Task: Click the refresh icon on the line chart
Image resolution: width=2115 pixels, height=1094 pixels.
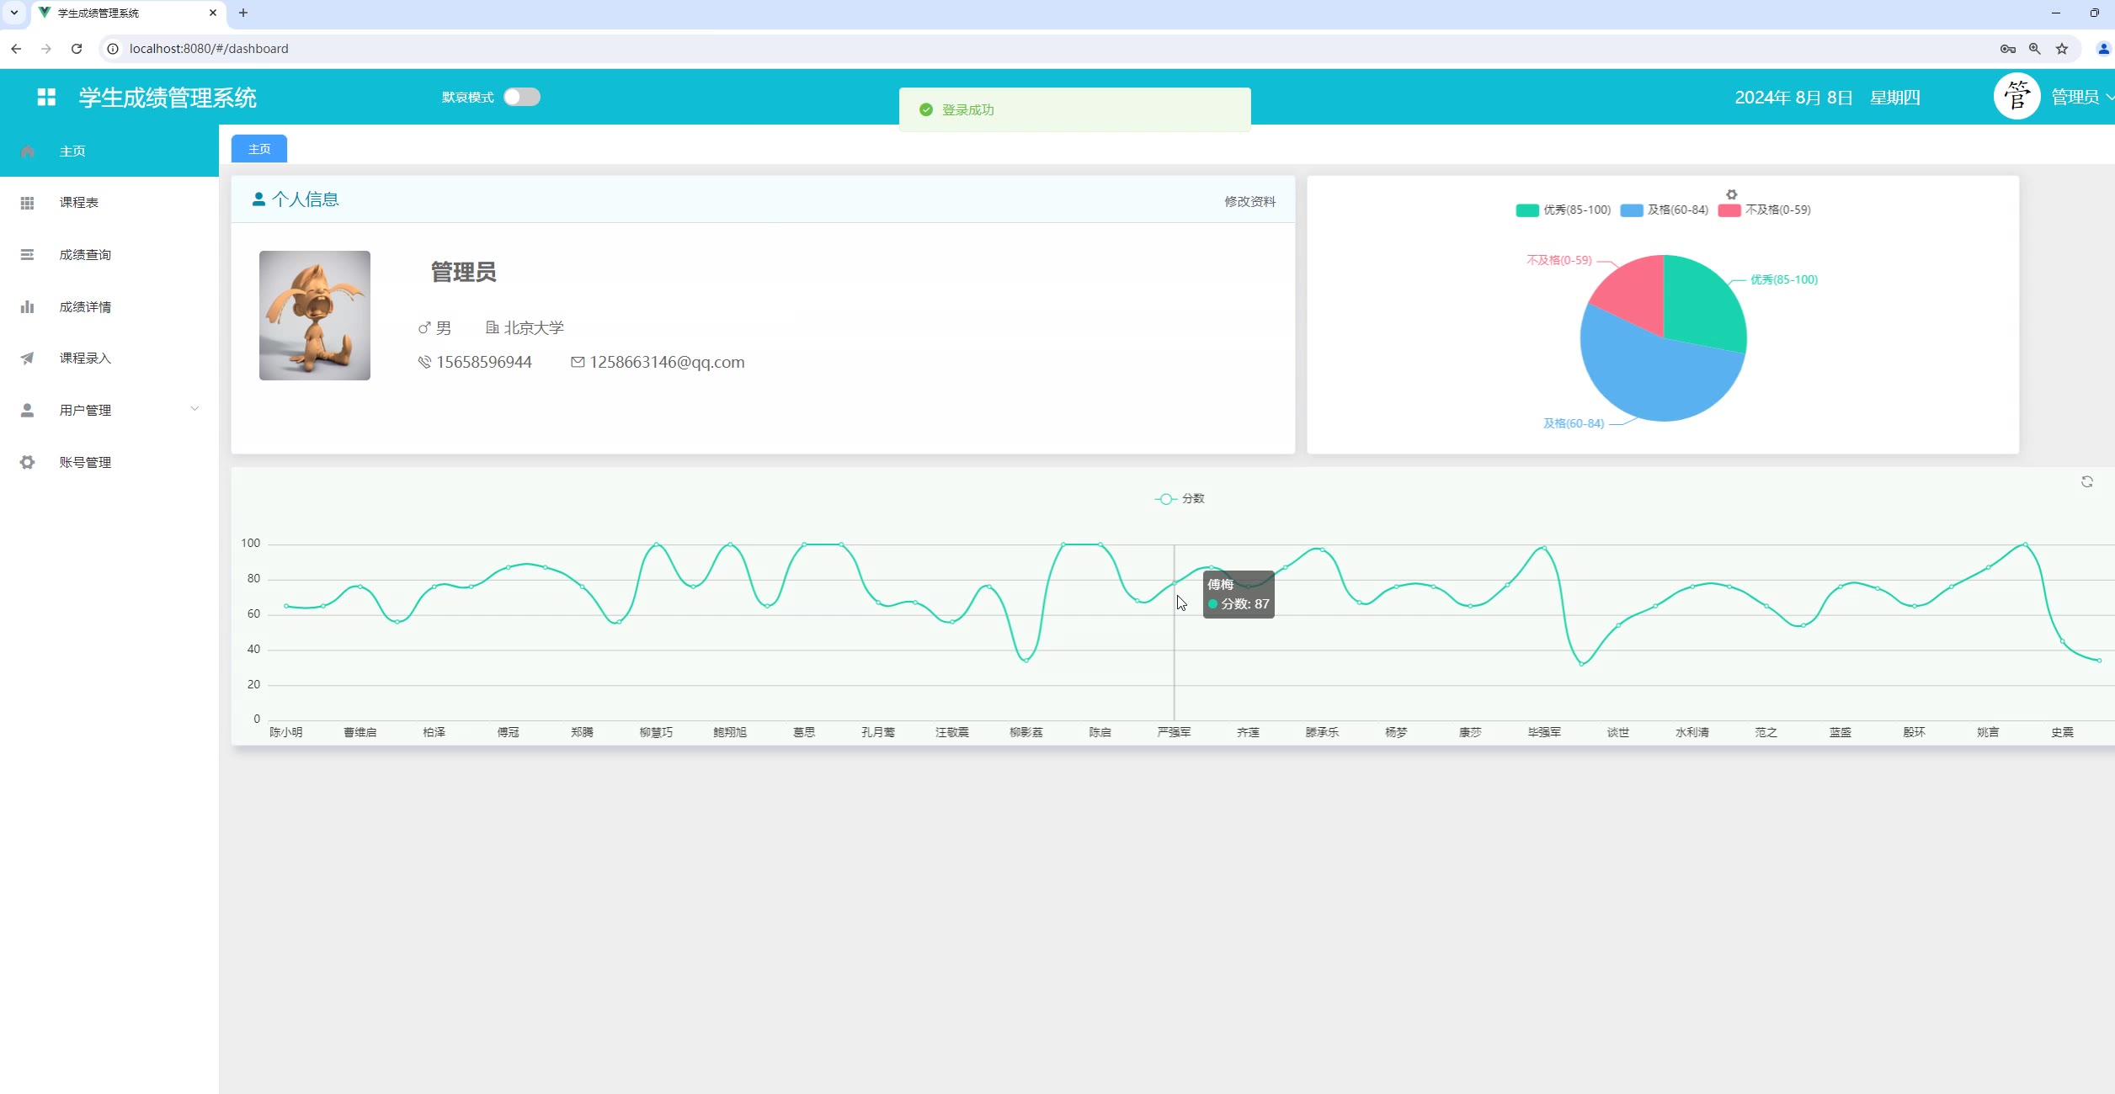Action: 2086,482
